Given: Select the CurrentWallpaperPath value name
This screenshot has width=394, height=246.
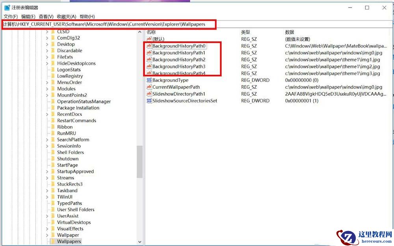Looking at the screenshot, I should click(176, 87).
